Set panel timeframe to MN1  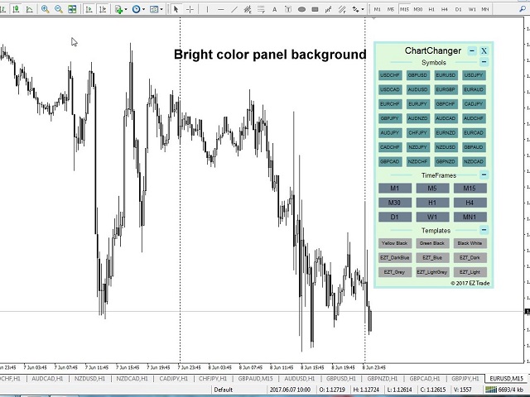470,217
